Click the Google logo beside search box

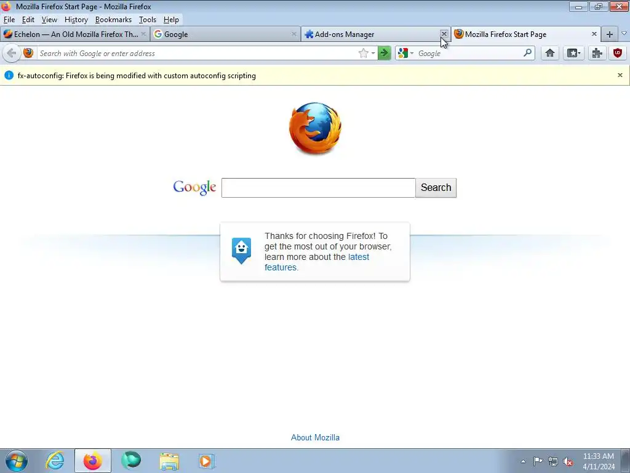click(x=194, y=187)
